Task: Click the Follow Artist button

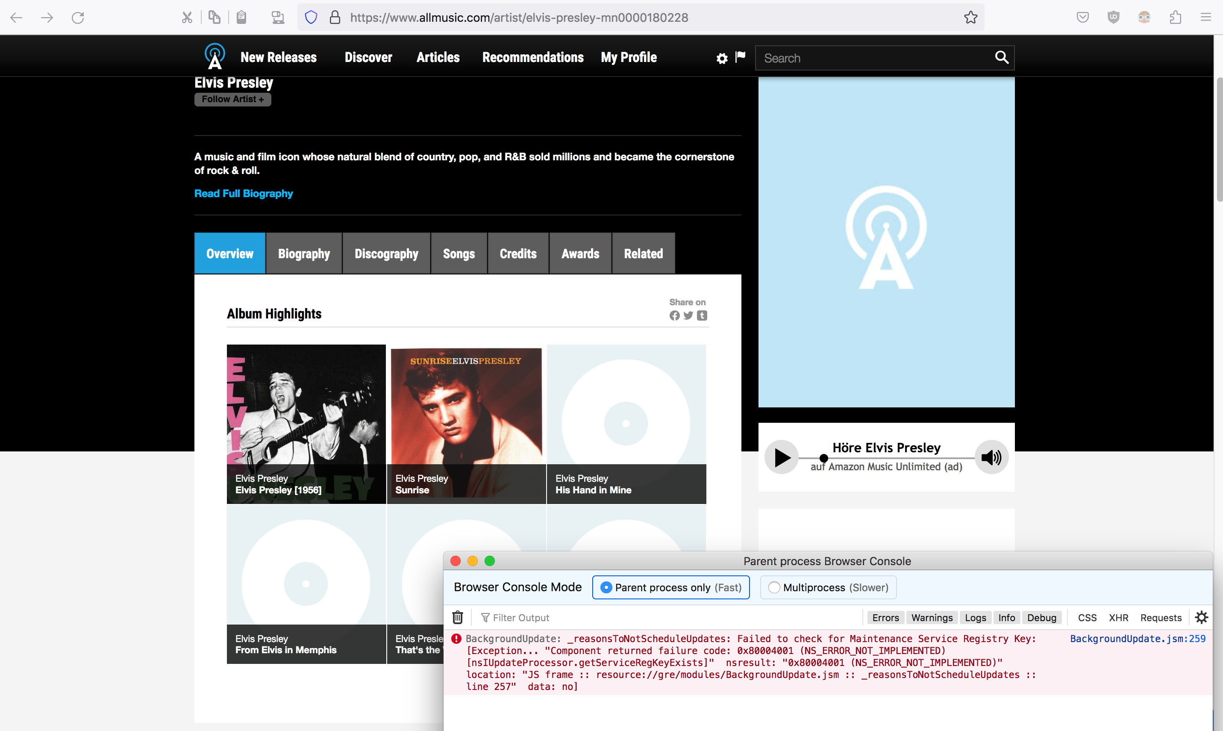Action: tap(232, 99)
